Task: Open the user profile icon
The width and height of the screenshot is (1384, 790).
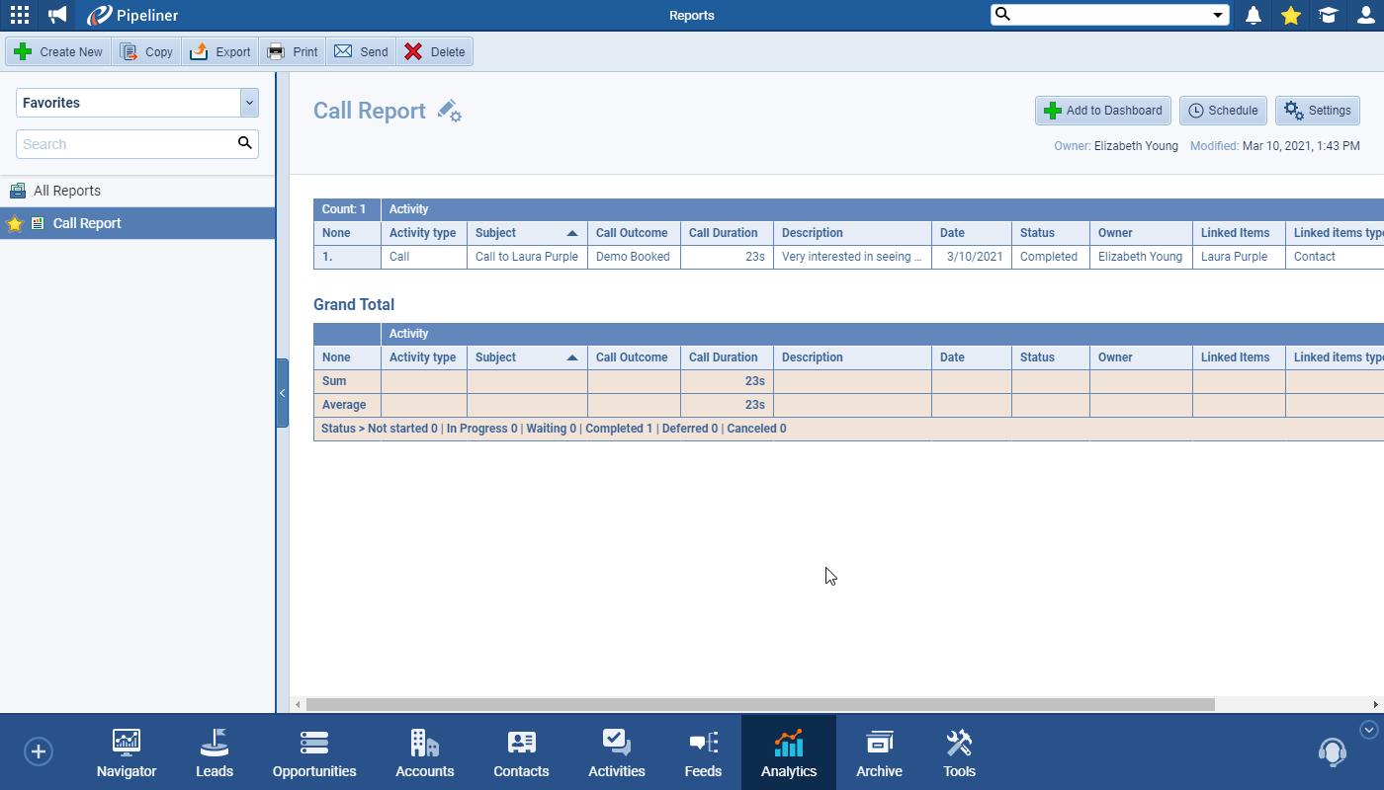Action: coord(1365,15)
